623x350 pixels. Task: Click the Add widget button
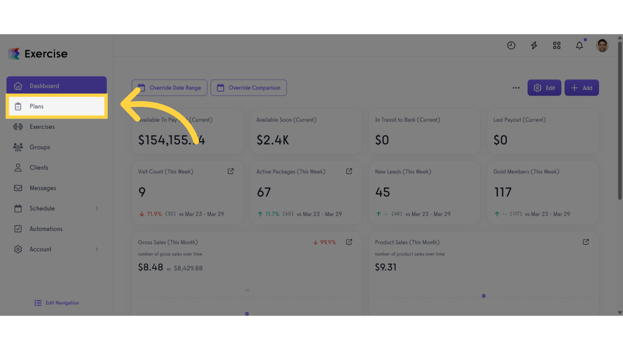click(x=581, y=88)
